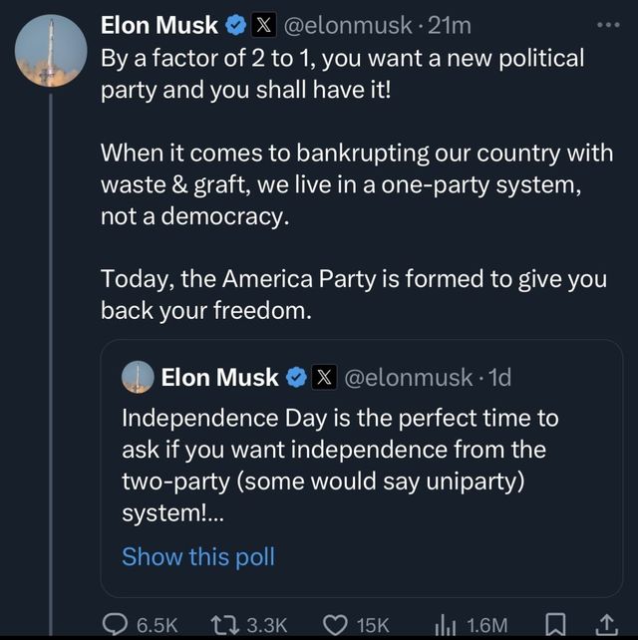Click X affiliation badge in quoted tweet
The image size is (638, 640).
(x=325, y=377)
